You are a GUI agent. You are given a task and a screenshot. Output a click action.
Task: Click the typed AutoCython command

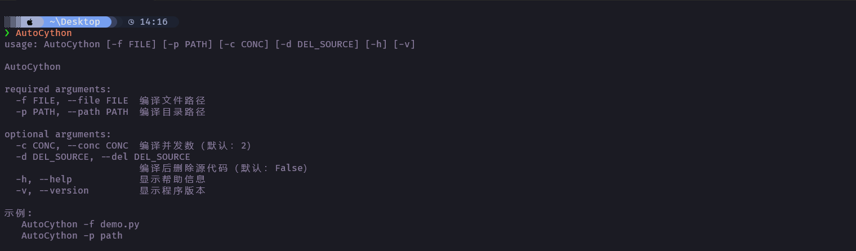(x=44, y=33)
